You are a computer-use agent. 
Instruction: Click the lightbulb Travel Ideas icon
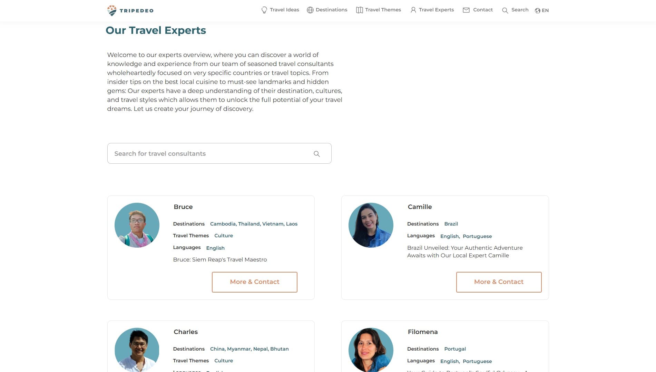point(264,10)
